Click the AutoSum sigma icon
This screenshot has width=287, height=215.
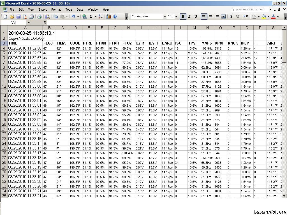[91, 17]
